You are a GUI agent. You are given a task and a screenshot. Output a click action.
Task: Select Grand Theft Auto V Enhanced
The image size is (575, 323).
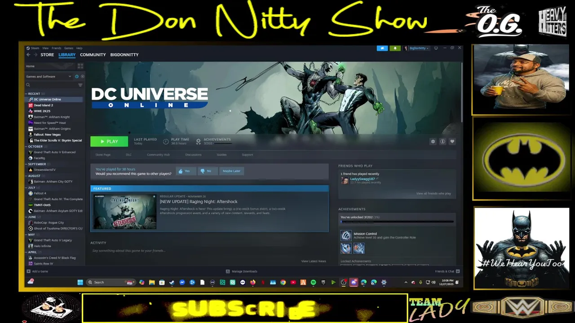(x=54, y=152)
